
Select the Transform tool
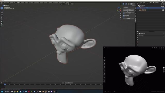click(2, 19)
